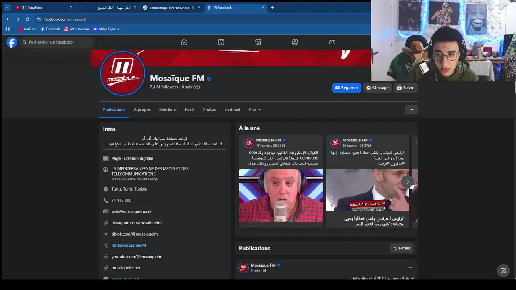
Task: Open the Facebook bookmark
Action: [50, 29]
